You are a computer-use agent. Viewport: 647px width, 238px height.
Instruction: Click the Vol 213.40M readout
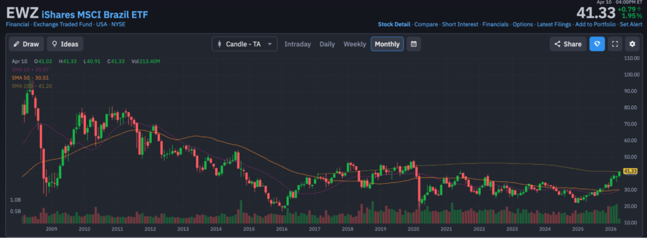tap(146, 61)
